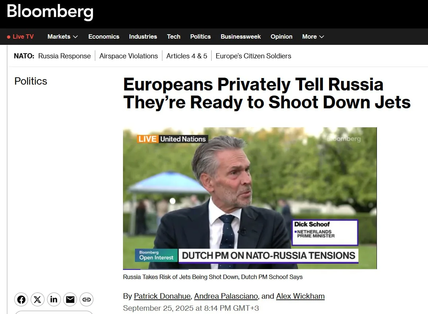Go to the Industries section
This screenshot has width=428, height=314.
pos(143,36)
